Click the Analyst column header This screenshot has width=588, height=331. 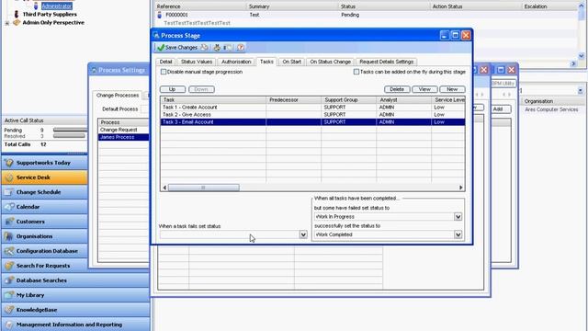(404, 100)
